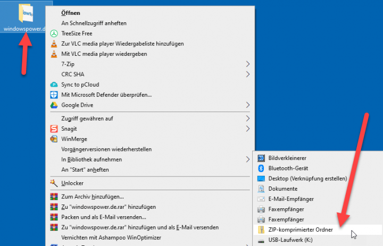The height and width of the screenshot is (246, 383).
Task: Expand the Snagit submenu arrow
Action: coord(248,129)
